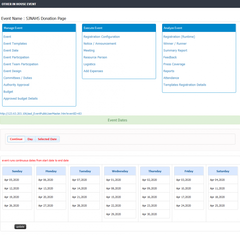
Task: Open Registration (Runtime) link
Action: 179,37
